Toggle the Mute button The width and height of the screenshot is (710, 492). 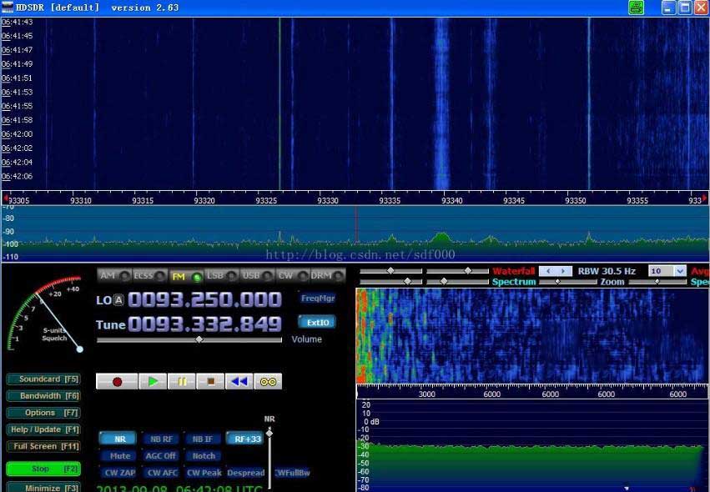(x=120, y=456)
